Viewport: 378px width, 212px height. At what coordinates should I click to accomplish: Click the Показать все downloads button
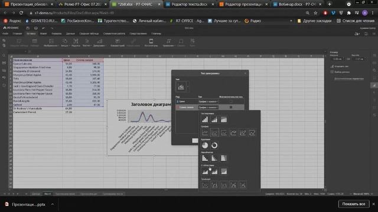(354, 204)
